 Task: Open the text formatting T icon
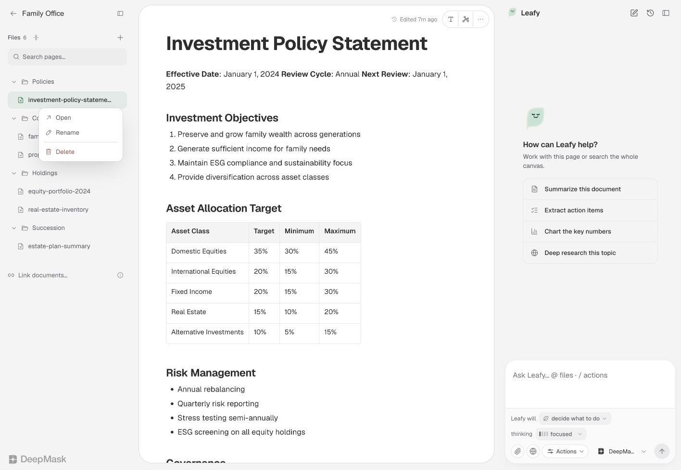pyautogui.click(x=451, y=19)
